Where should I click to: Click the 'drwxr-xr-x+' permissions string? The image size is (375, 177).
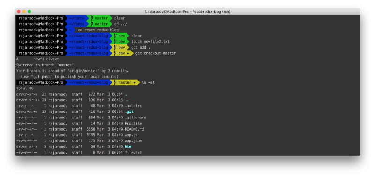(28, 100)
